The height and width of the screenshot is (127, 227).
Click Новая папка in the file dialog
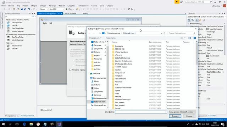[x=110, y=38]
